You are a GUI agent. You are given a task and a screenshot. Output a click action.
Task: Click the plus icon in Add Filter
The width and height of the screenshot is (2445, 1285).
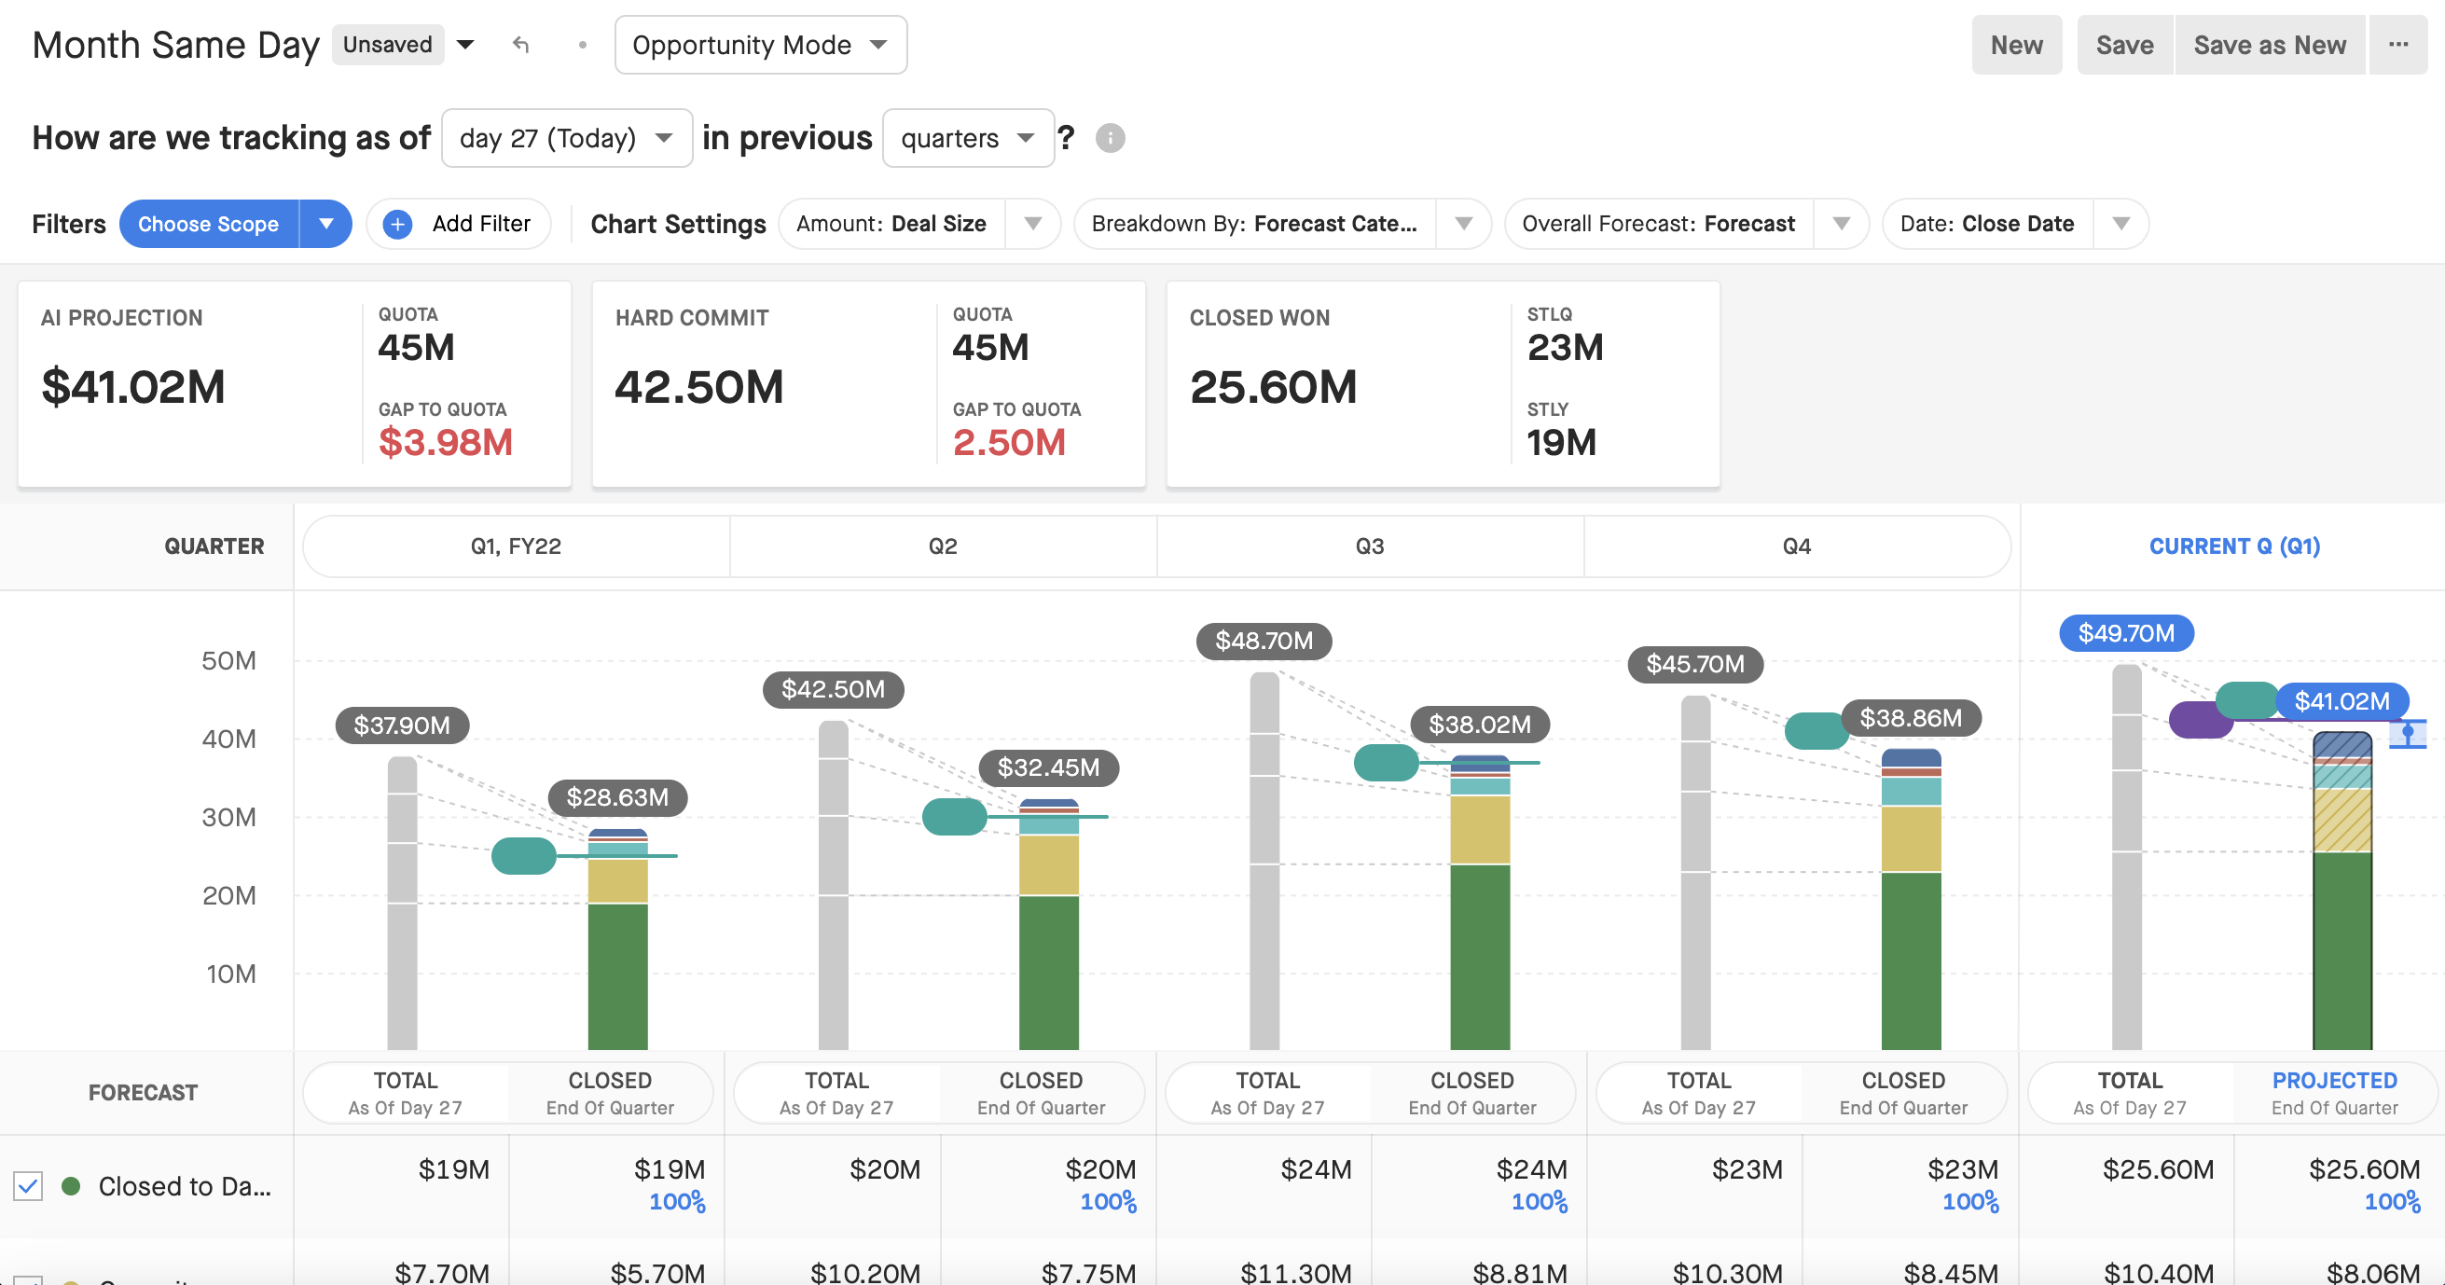click(397, 224)
